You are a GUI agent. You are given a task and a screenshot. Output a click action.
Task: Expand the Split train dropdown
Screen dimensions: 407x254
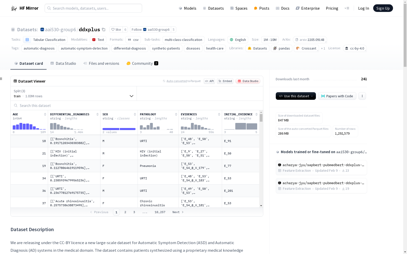click(x=74, y=93)
